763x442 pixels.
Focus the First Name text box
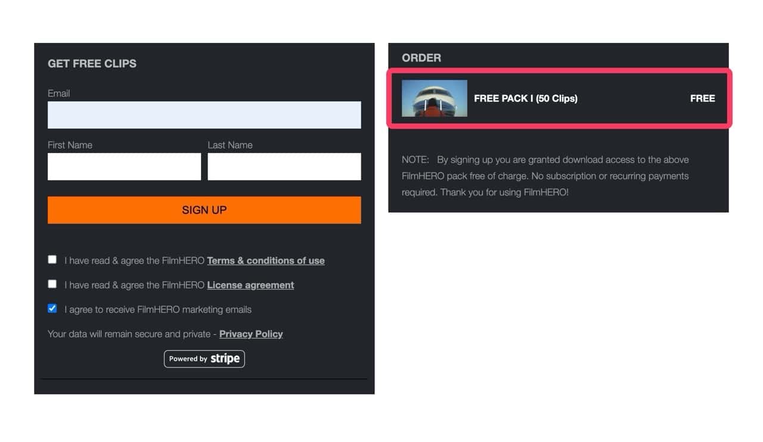pos(124,167)
